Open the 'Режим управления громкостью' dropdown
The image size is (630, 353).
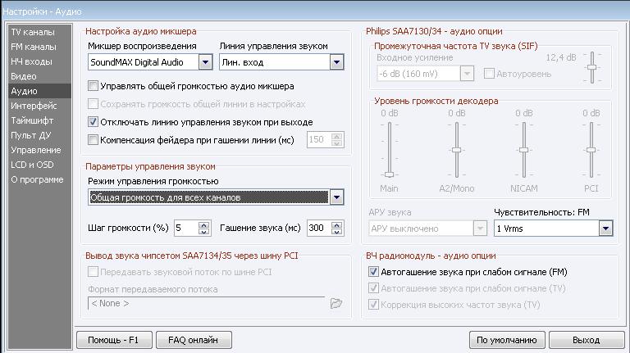[336, 197]
